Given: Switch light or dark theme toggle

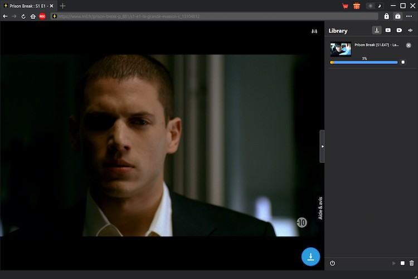Looking at the screenshot, I should pos(375,6).
